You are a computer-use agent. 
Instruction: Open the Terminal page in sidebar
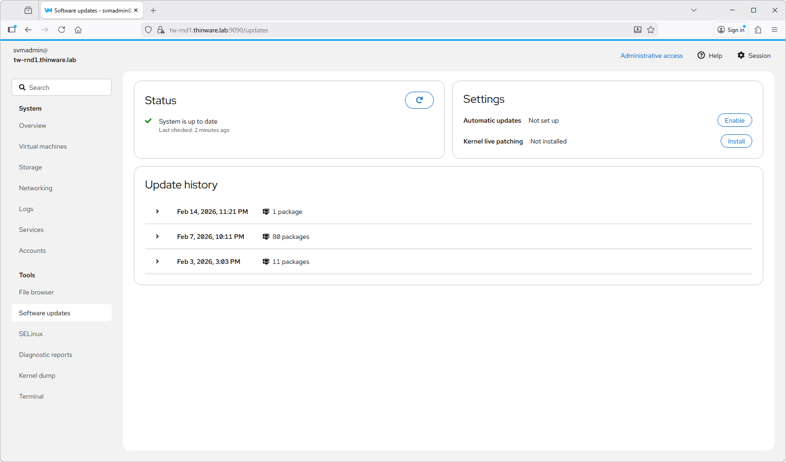[x=31, y=396]
